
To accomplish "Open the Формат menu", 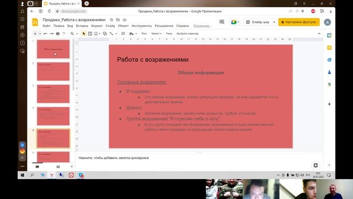I will tap(97, 26).
